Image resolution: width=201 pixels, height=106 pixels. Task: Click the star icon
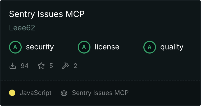(x=41, y=66)
